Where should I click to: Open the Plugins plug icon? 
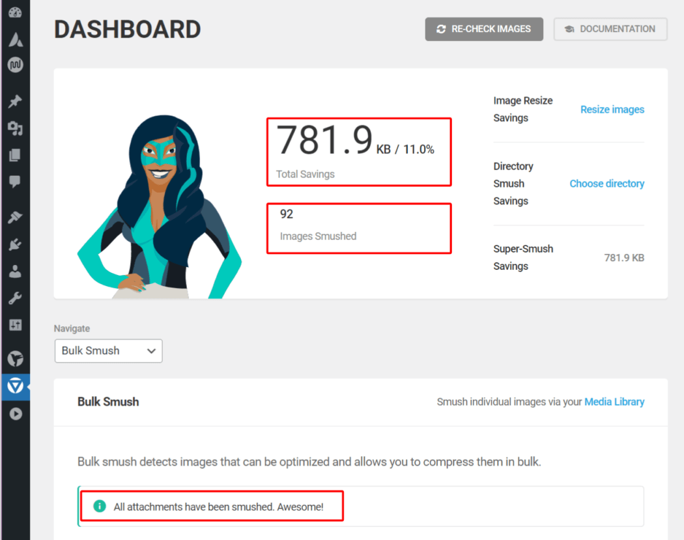(15, 245)
